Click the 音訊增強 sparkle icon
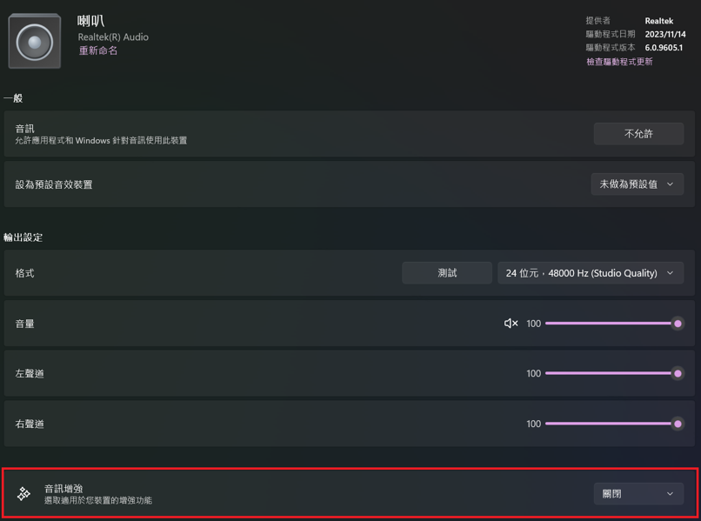This screenshot has height=521, width=701. pyautogui.click(x=24, y=494)
